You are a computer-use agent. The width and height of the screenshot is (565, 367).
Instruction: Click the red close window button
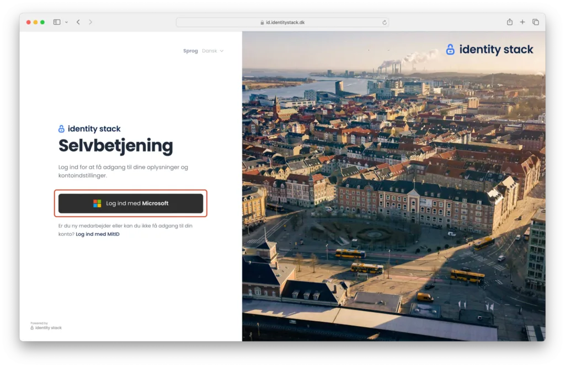pos(29,22)
